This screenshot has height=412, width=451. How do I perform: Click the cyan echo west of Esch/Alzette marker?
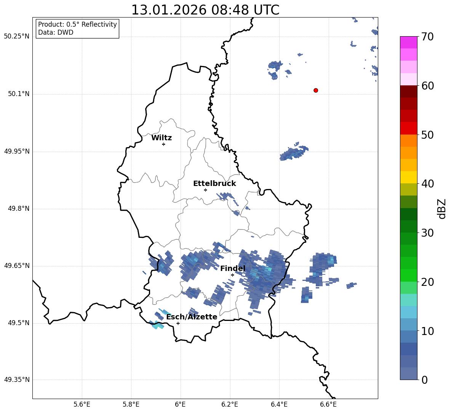point(157,325)
